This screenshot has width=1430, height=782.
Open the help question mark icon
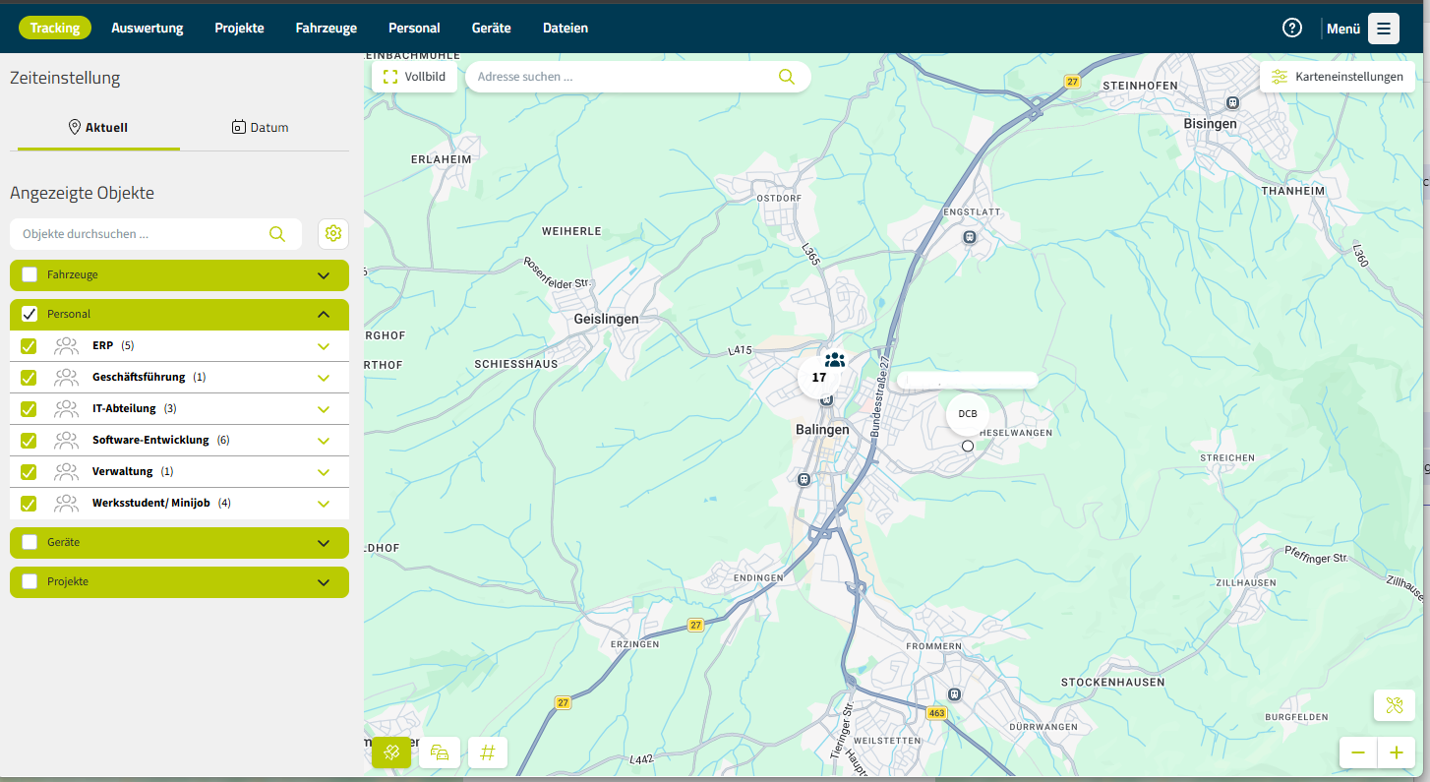(1292, 28)
